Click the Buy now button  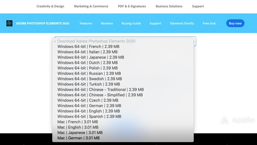point(235,23)
